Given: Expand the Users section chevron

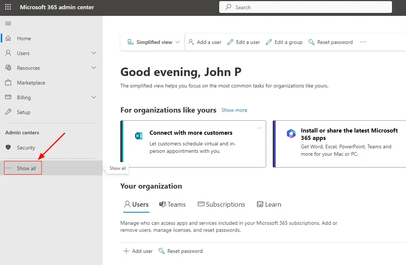Looking at the screenshot, I should coord(94,53).
